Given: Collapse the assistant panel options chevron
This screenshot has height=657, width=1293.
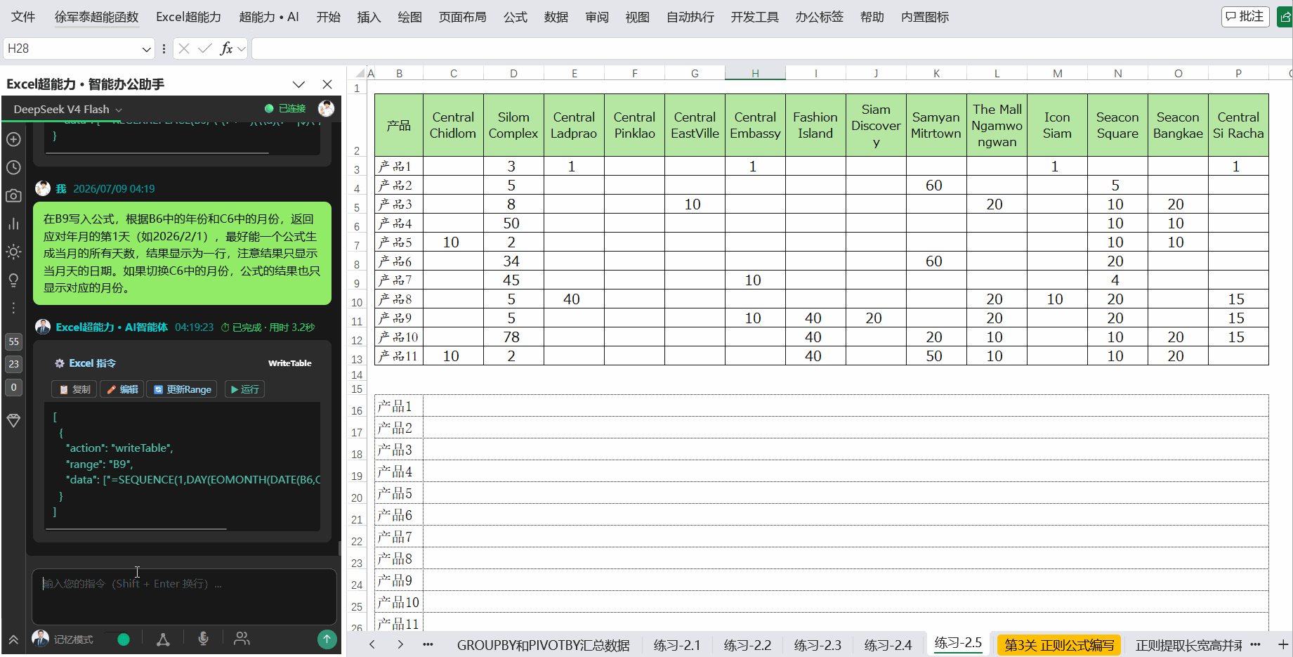Looking at the screenshot, I should coord(298,84).
